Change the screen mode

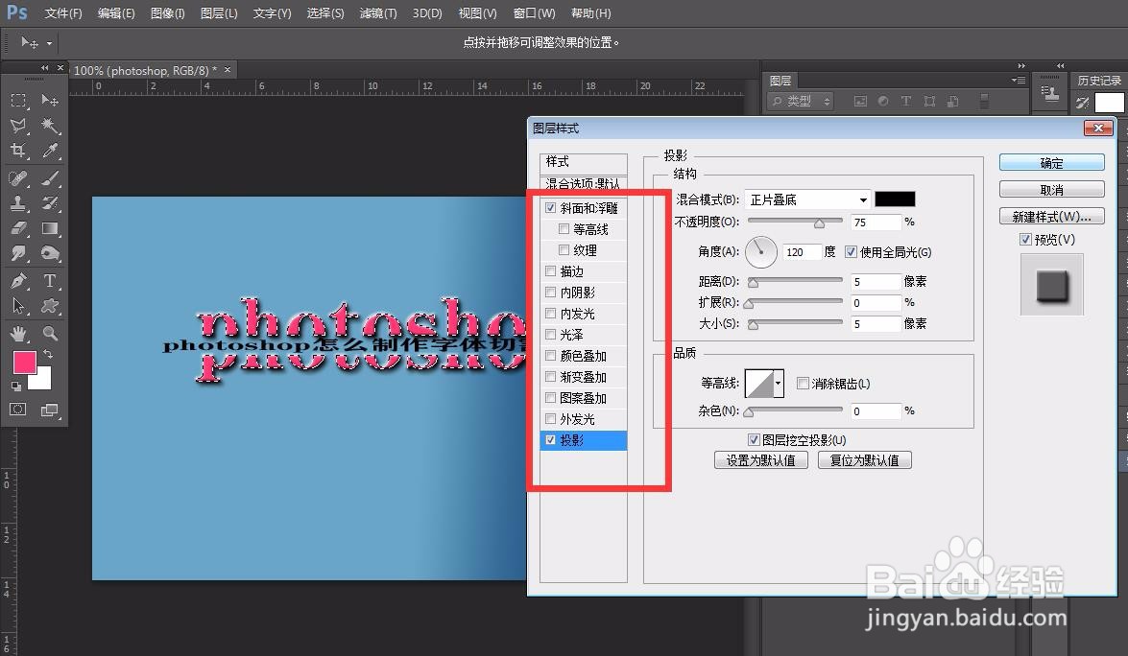click(x=50, y=410)
